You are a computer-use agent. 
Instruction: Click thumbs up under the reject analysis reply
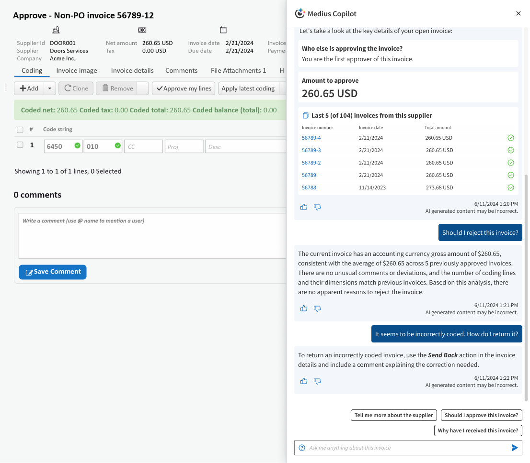[x=304, y=309]
